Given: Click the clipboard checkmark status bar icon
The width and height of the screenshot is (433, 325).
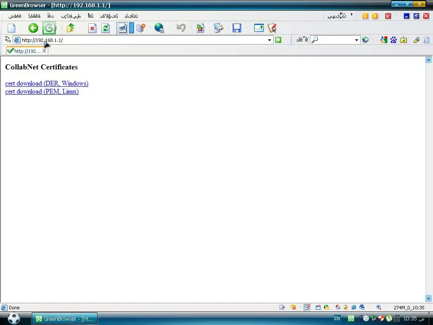Looking at the screenshot, I should pos(346,307).
